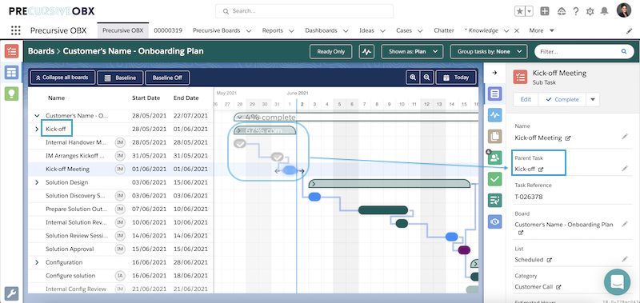Open the chat bubble widget
The height and width of the screenshot is (303, 640).
[617, 281]
